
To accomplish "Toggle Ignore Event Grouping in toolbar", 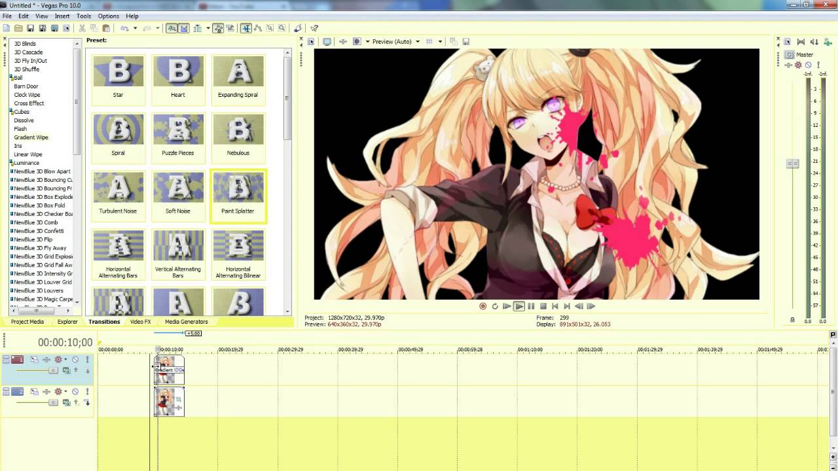I will (230, 28).
